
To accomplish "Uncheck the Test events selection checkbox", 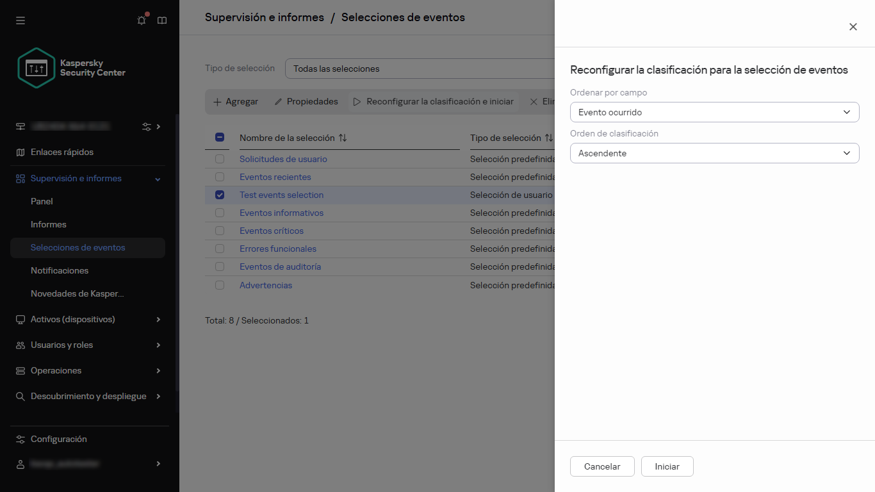I will click(x=220, y=195).
